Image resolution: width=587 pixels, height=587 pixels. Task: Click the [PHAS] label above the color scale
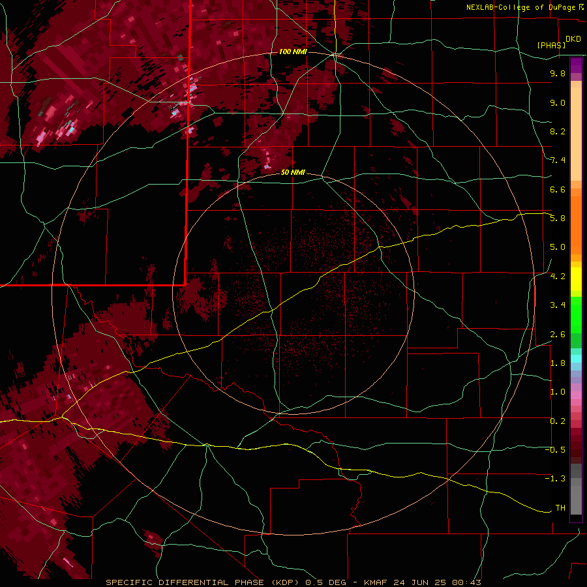click(x=551, y=45)
